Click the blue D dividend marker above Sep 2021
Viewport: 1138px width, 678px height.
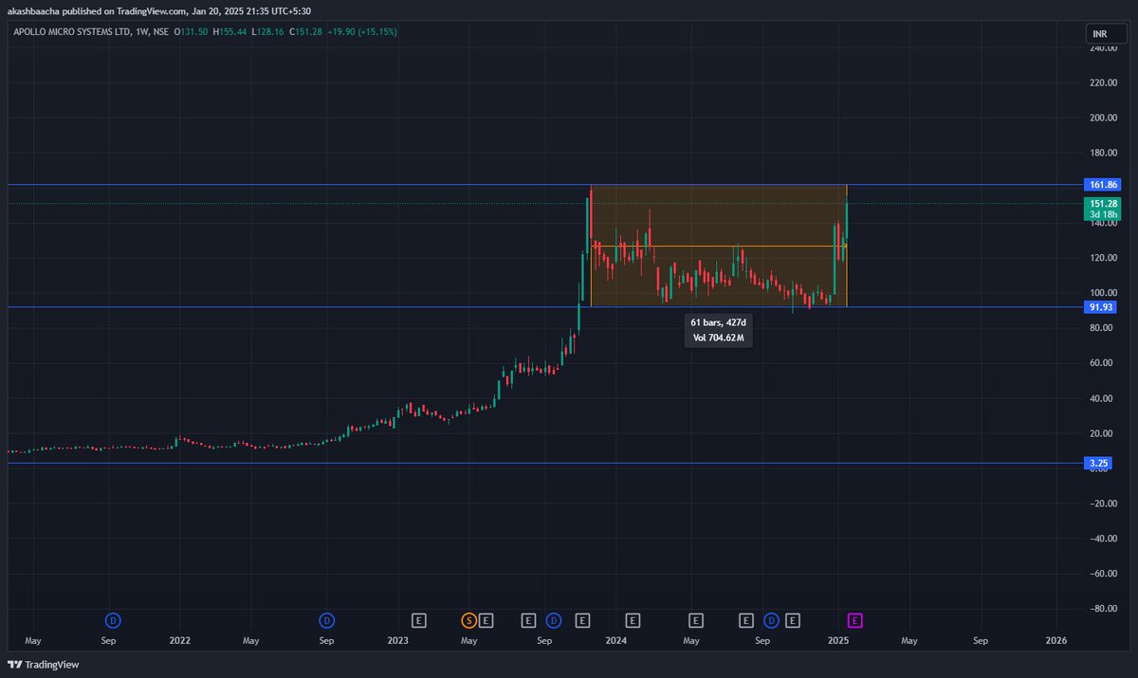click(113, 620)
